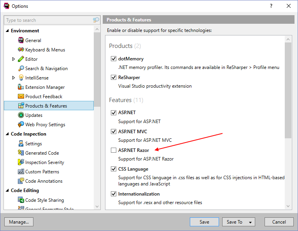Disable the CSS Language feature checkbox
298x231 pixels.
pyautogui.click(x=113, y=169)
